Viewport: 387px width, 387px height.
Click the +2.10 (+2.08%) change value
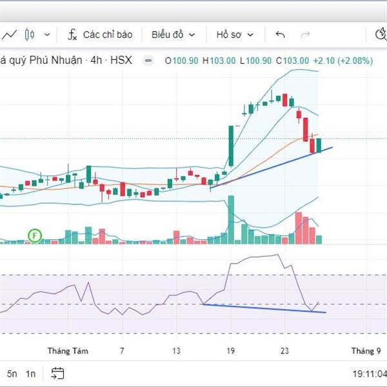coord(343,61)
